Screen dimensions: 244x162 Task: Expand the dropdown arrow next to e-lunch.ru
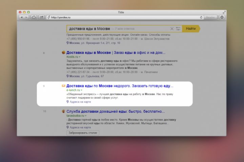82,90
